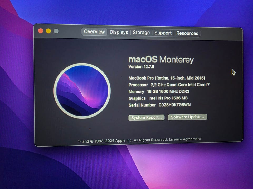Select the macOS Monterey title text

161,60
